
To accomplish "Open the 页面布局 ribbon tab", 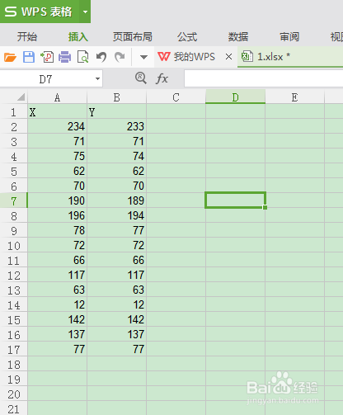I will click(133, 36).
